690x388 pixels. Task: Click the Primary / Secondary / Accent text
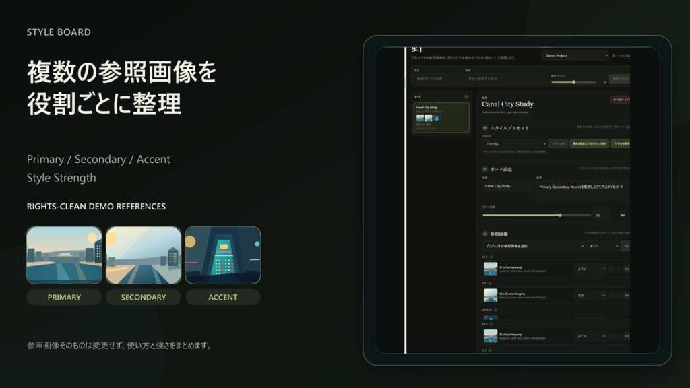pyautogui.click(x=98, y=159)
